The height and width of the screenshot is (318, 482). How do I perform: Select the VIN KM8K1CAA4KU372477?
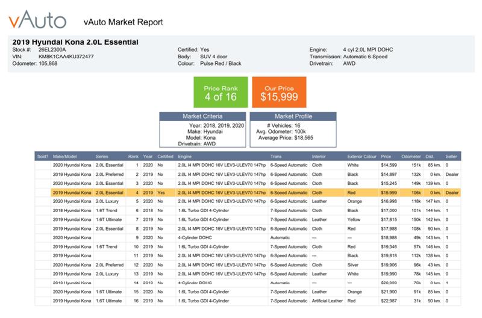66,57
